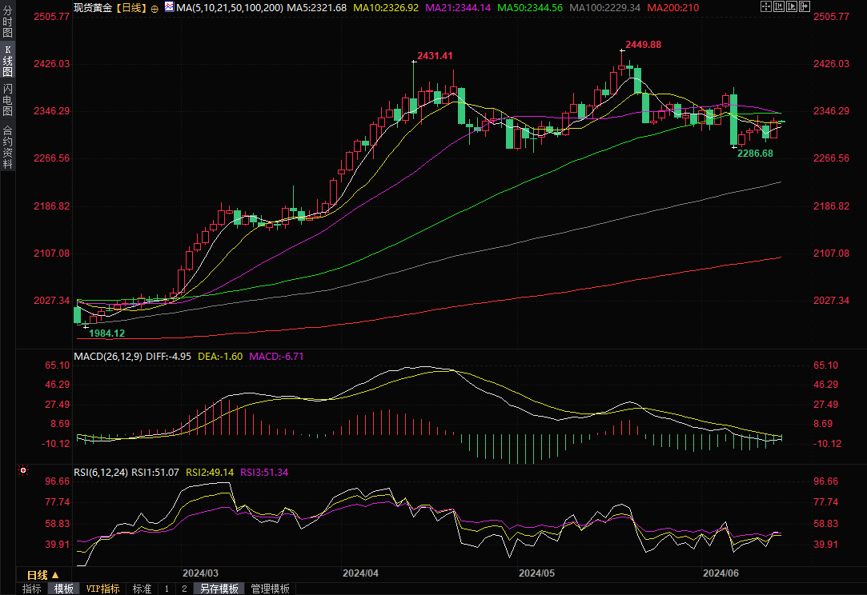Switch to the 标准 template
867x595 pixels.
click(142, 589)
